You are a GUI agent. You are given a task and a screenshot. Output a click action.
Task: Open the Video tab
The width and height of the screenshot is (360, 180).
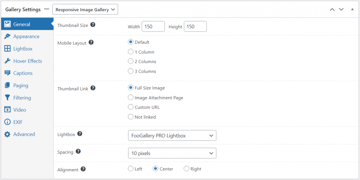coord(27,110)
